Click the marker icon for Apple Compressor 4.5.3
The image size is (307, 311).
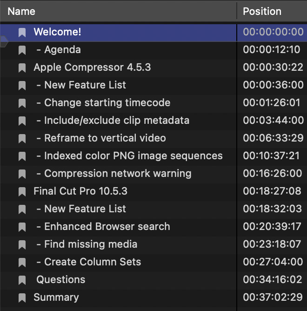click(x=22, y=68)
